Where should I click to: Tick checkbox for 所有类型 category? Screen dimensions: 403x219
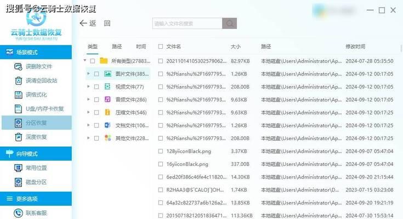click(93, 61)
